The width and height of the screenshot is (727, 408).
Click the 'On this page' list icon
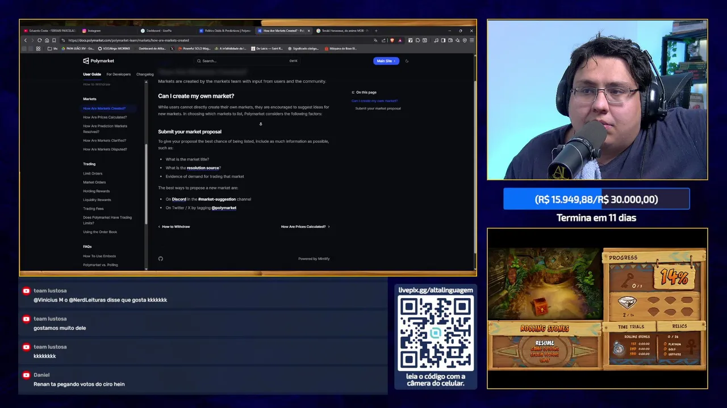(353, 92)
